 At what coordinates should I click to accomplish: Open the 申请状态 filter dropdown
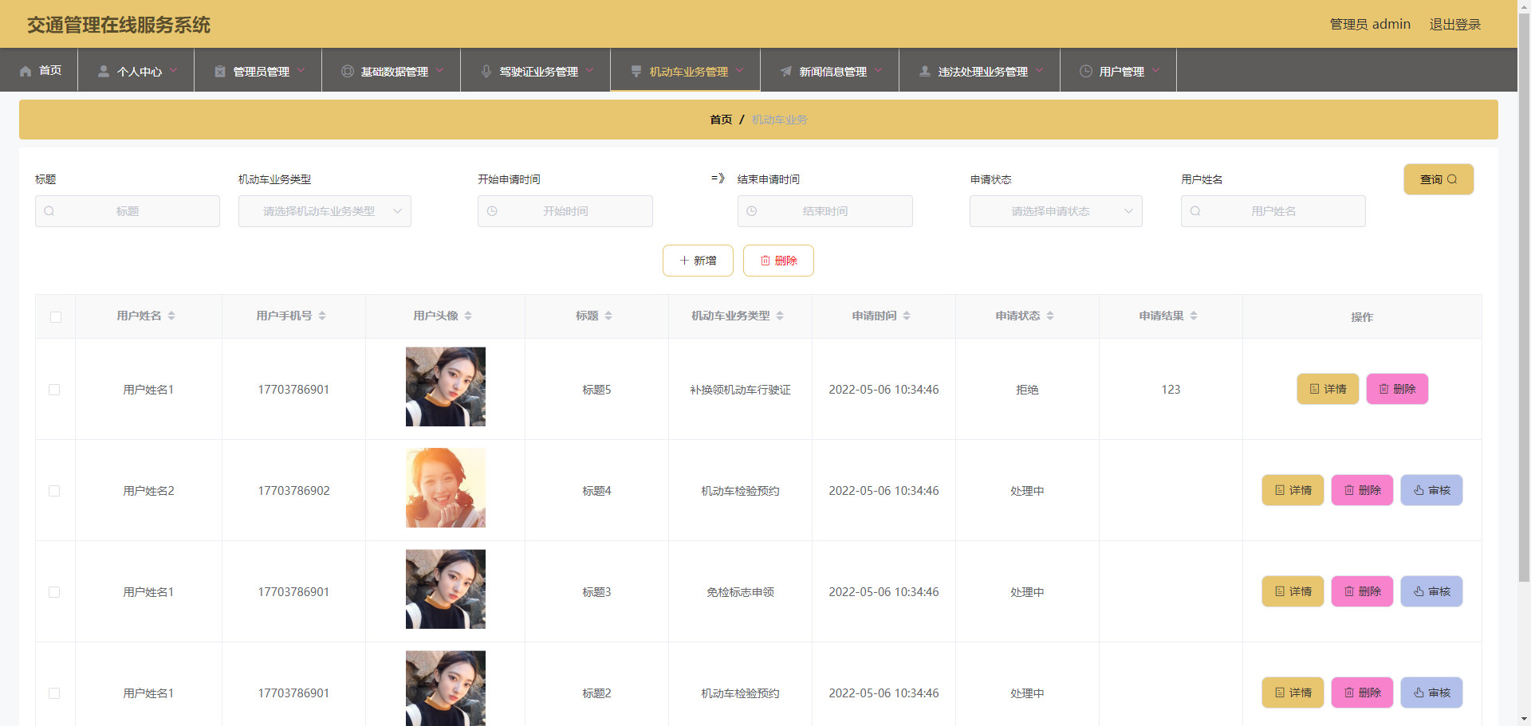pyautogui.click(x=1056, y=211)
